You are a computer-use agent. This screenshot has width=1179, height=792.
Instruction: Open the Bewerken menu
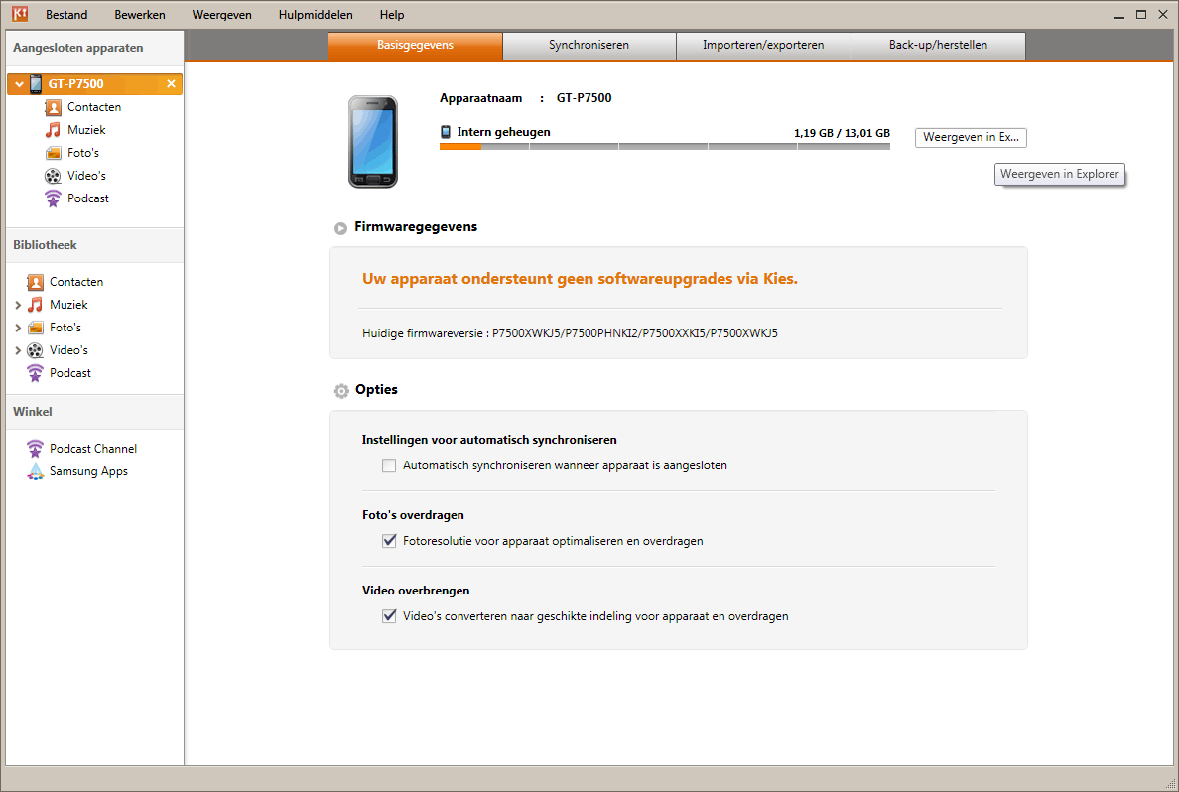(140, 14)
